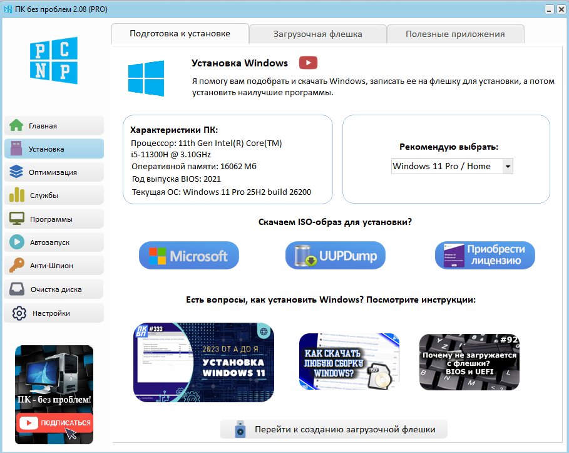Open the Установка Windows 11 video thumbnail
The width and height of the screenshot is (569, 453).
point(203,362)
